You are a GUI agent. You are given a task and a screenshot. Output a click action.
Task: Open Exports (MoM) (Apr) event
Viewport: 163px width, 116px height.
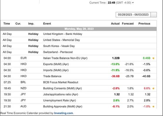pos(56,64)
